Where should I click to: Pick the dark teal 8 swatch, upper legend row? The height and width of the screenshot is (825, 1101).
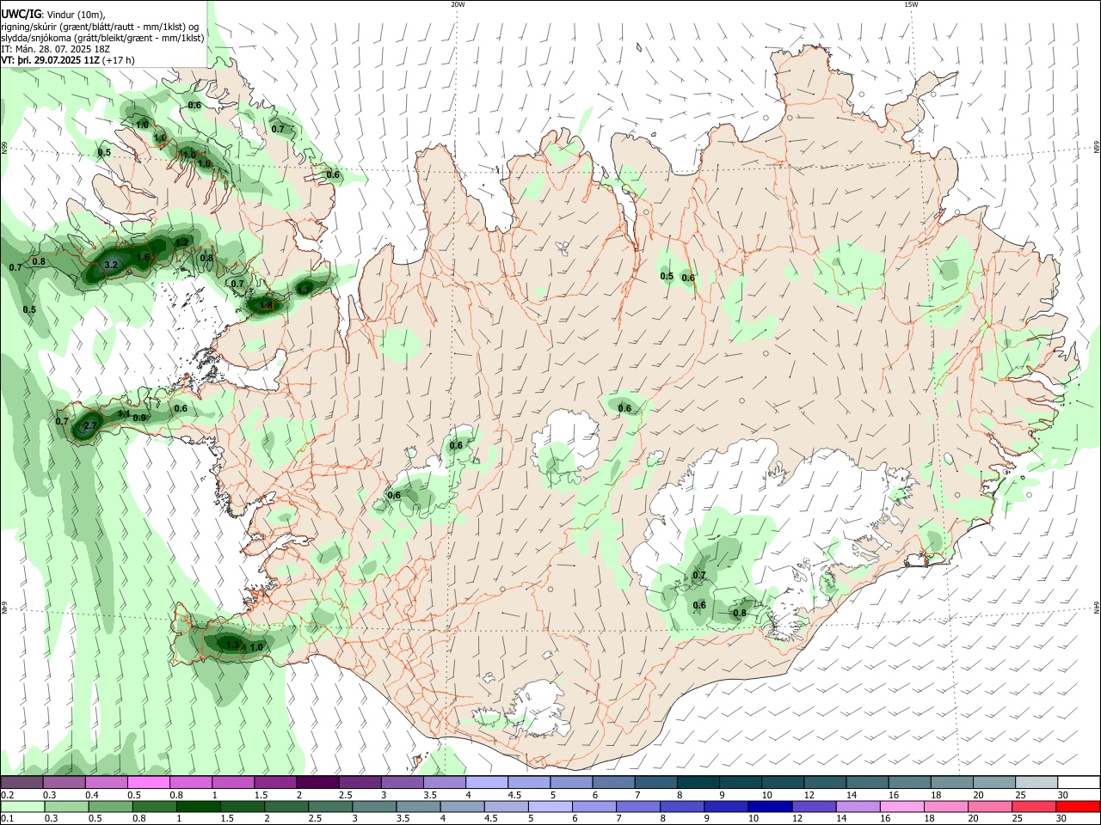click(698, 782)
